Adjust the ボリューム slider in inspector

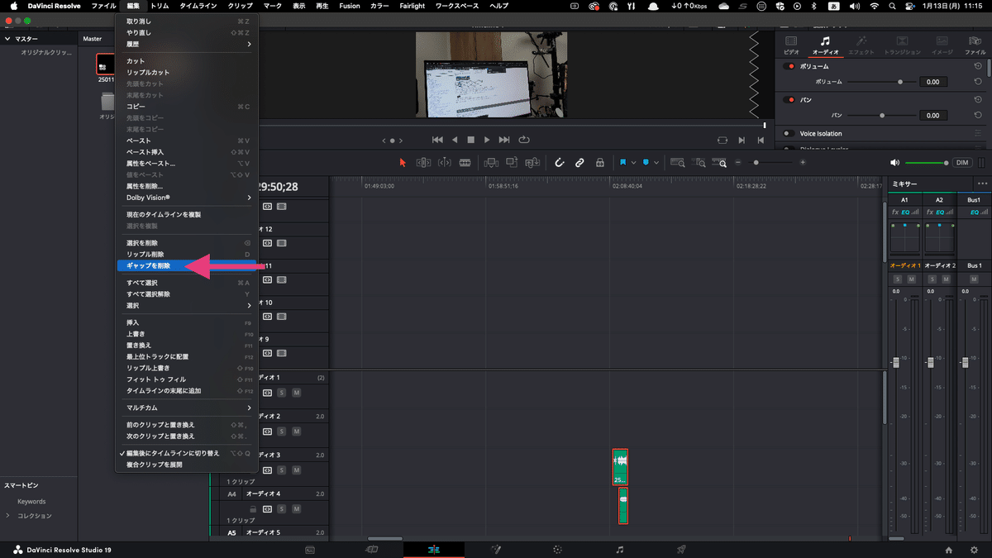pos(900,82)
